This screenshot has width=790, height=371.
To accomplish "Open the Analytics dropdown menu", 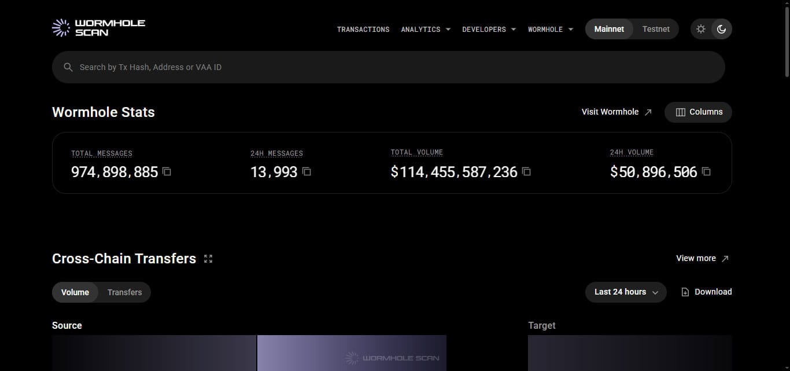I will pos(426,30).
